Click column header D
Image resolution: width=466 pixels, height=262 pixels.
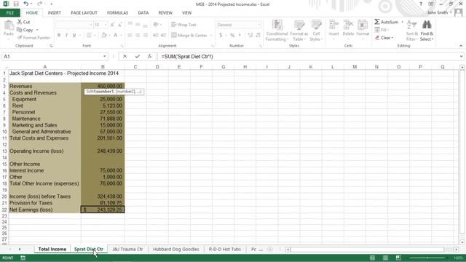tap(157, 67)
